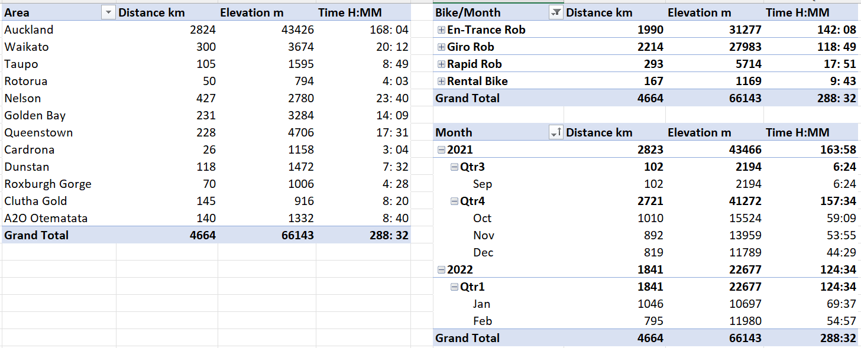Click the Roxburgh Gorge cell
861x348 pixels.
coord(48,184)
